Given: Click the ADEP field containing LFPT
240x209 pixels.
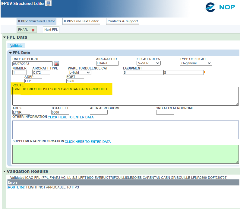Looking at the screenshot, I should (33, 81).
